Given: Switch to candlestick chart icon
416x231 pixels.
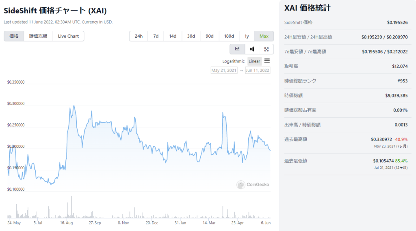Looking at the screenshot, I should coord(252,49).
